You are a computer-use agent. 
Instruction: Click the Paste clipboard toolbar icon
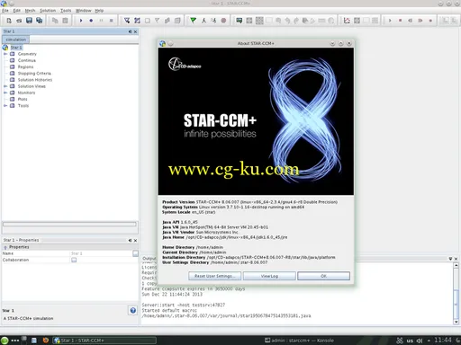tap(65, 21)
